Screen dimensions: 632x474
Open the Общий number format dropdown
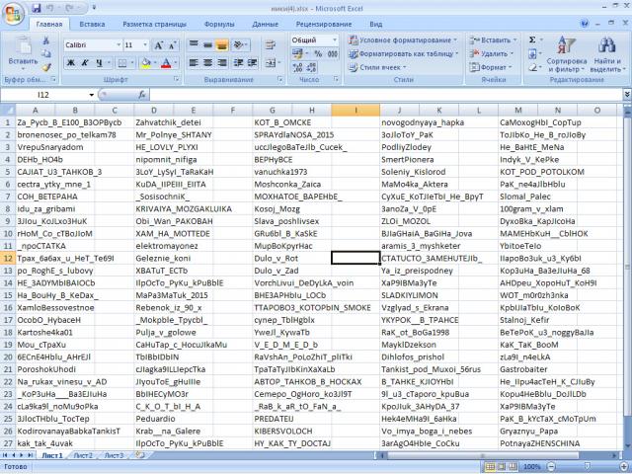pyautogui.click(x=338, y=39)
